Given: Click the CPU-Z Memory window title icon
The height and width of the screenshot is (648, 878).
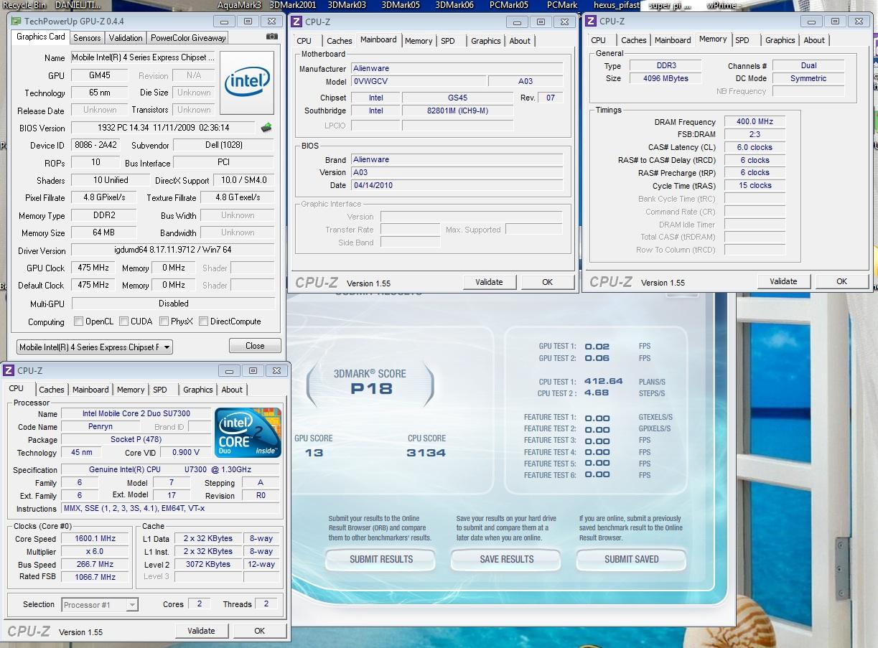Looking at the screenshot, I should point(592,22).
